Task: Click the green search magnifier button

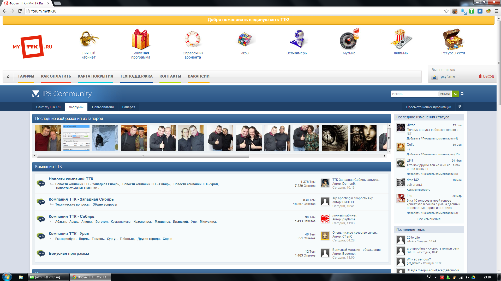Action: click(x=456, y=94)
